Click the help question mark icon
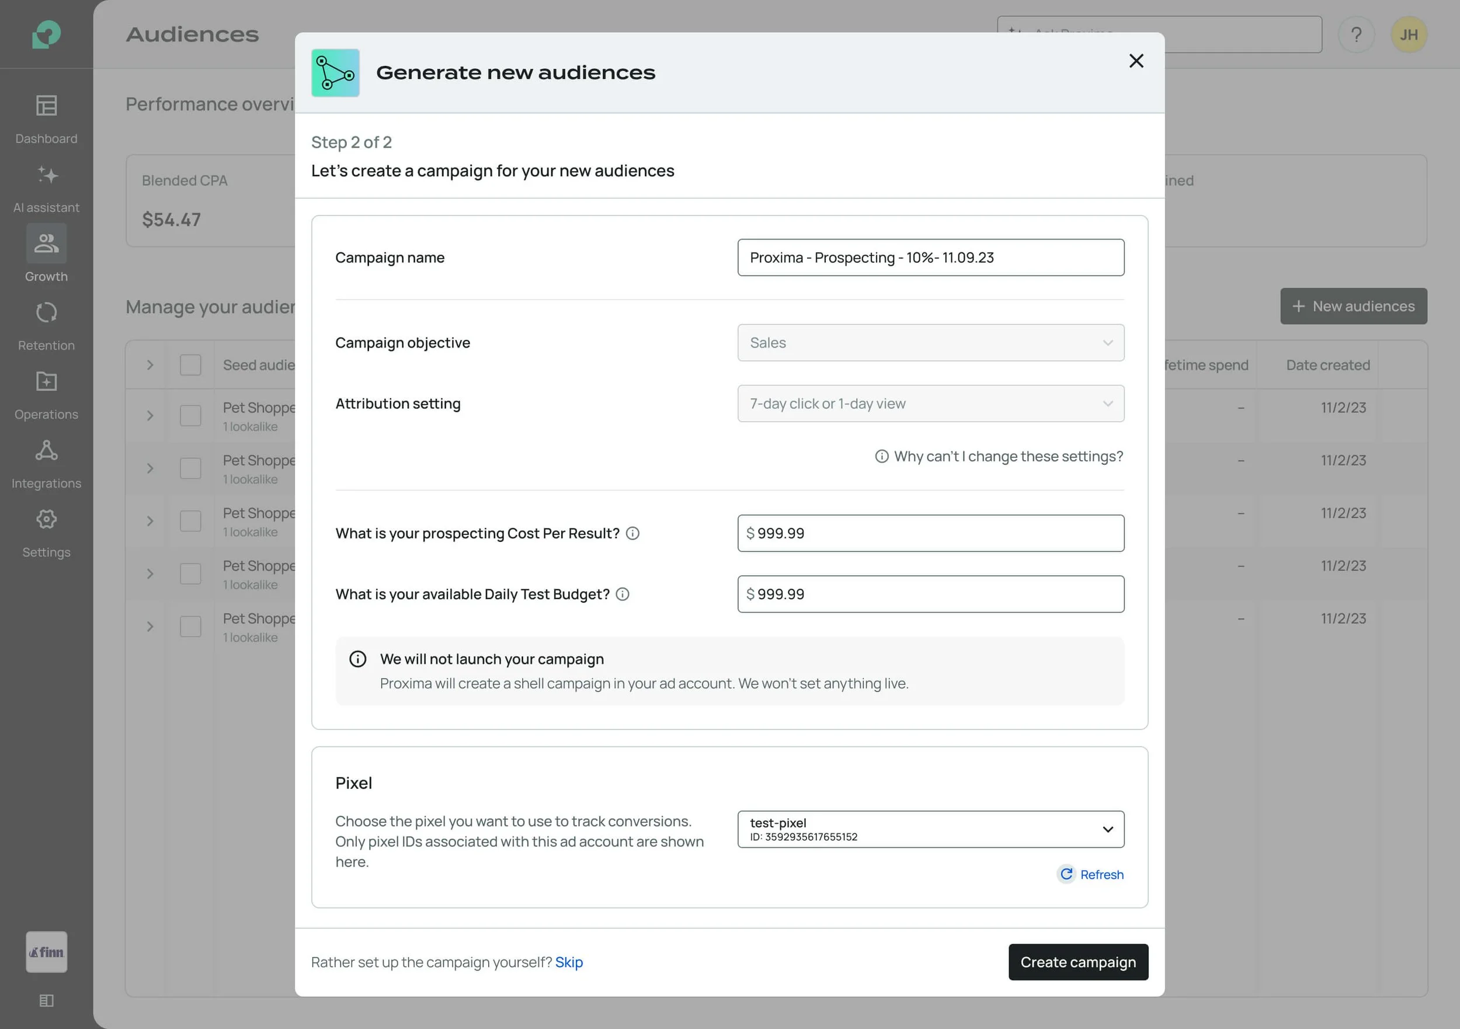1460x1029 pixels. tap(1355, 34)
